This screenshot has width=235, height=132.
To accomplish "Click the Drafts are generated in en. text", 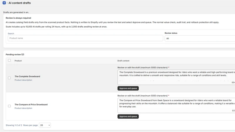I will click(x=16, y=12).
